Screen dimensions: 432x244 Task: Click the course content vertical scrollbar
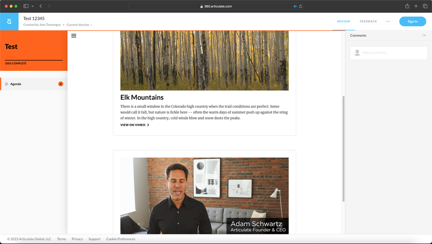point(343,148)
